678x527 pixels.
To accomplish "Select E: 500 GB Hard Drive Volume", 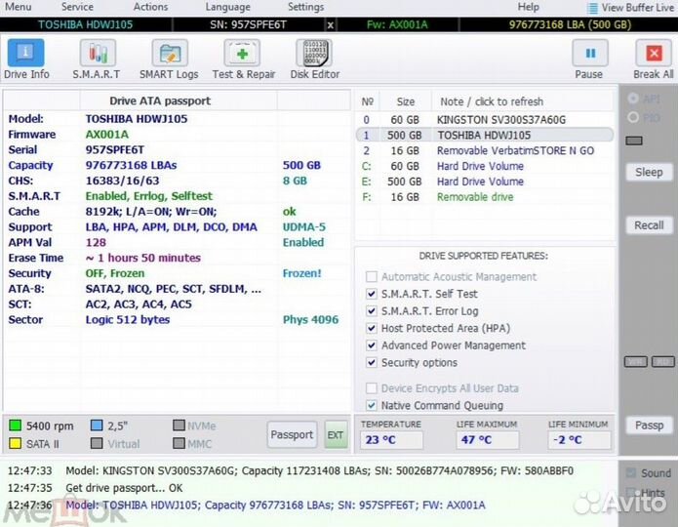I will click(x=484, y=182).
